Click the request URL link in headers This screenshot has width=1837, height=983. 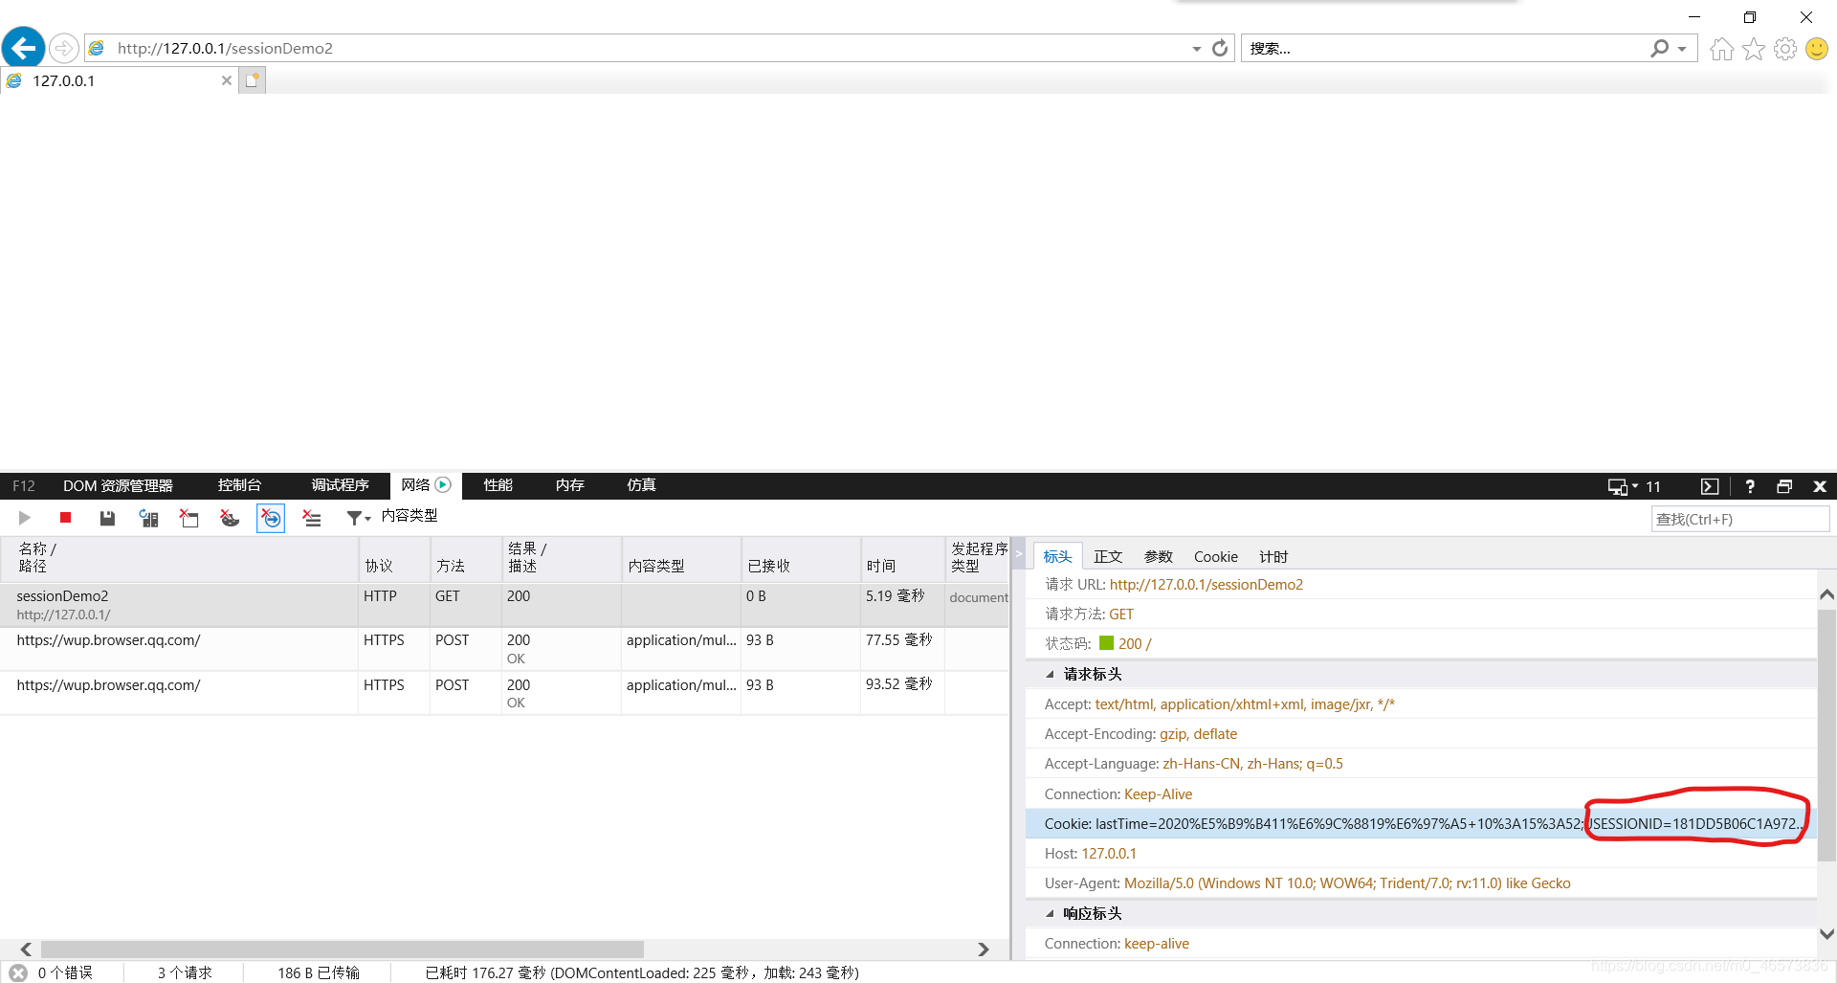coord(1206,584)
